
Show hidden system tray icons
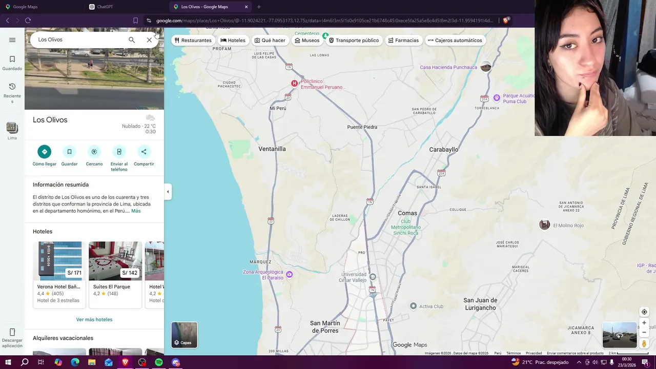pyautogui.click(x=579, y=362)
